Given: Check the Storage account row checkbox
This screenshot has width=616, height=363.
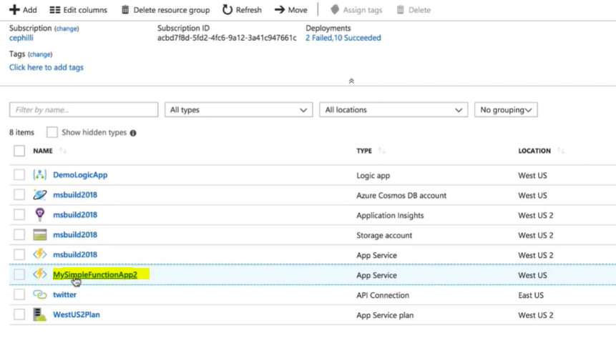Looking at the screenshot, I should point(19,234).
